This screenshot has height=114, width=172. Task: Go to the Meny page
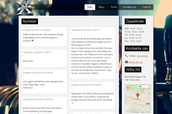(x=101, y=7)
